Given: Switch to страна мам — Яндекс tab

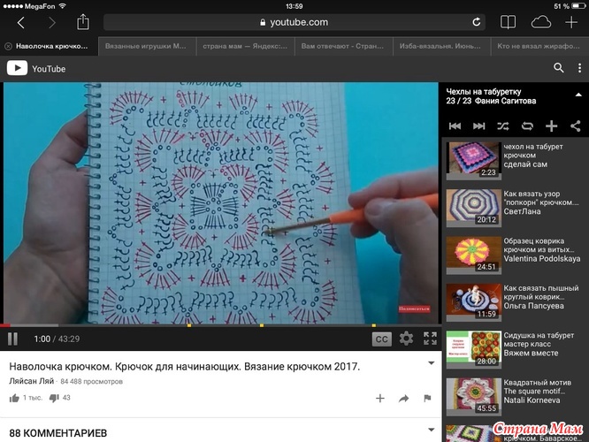Looking at the screenshot, I should pos(245,46).
